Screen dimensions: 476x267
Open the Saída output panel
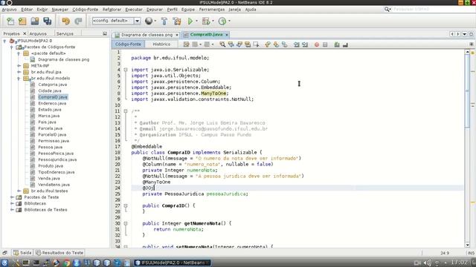(22, 252)
